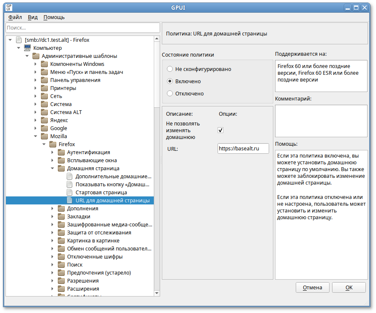
Task: Click the root policy document icon for dc1.test.alt
Action: [19, 40]
